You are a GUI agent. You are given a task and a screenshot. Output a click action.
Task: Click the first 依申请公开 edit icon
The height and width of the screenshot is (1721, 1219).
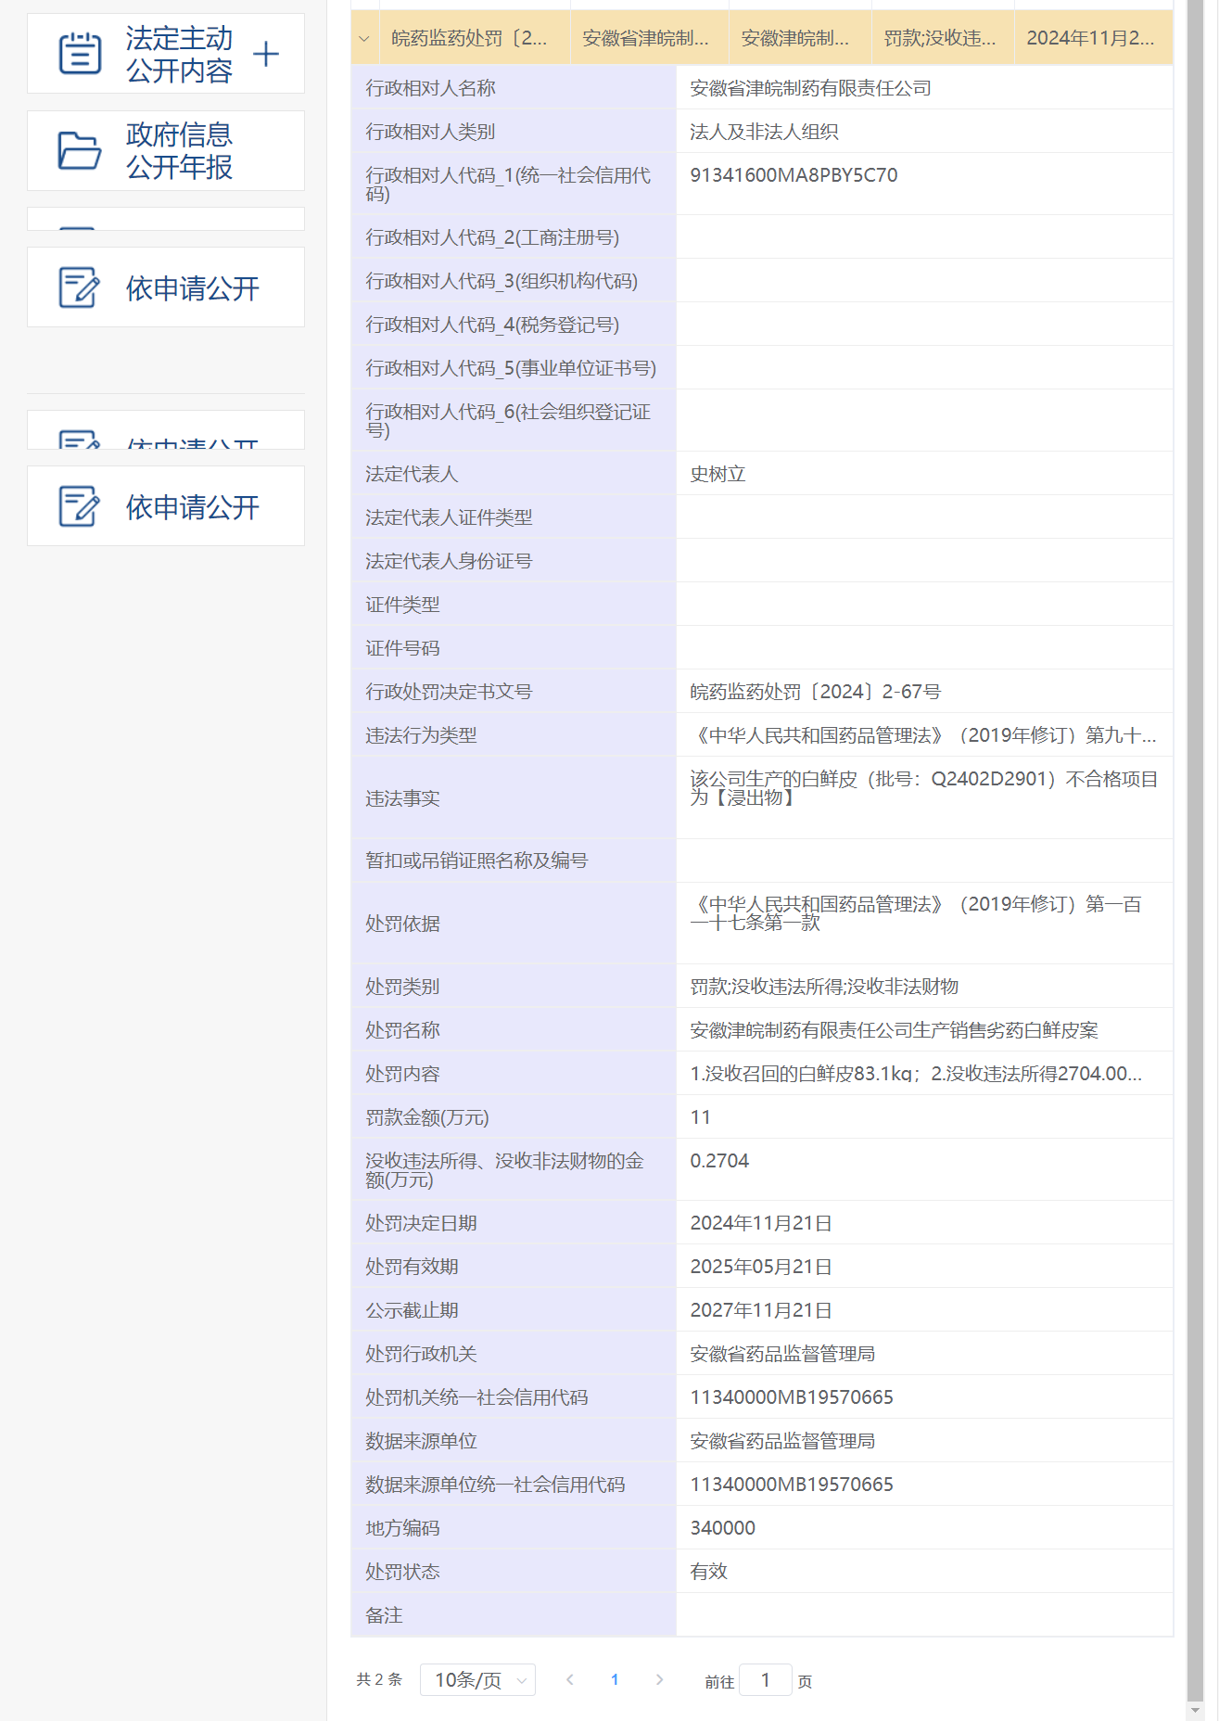click(x=80, y=287)
